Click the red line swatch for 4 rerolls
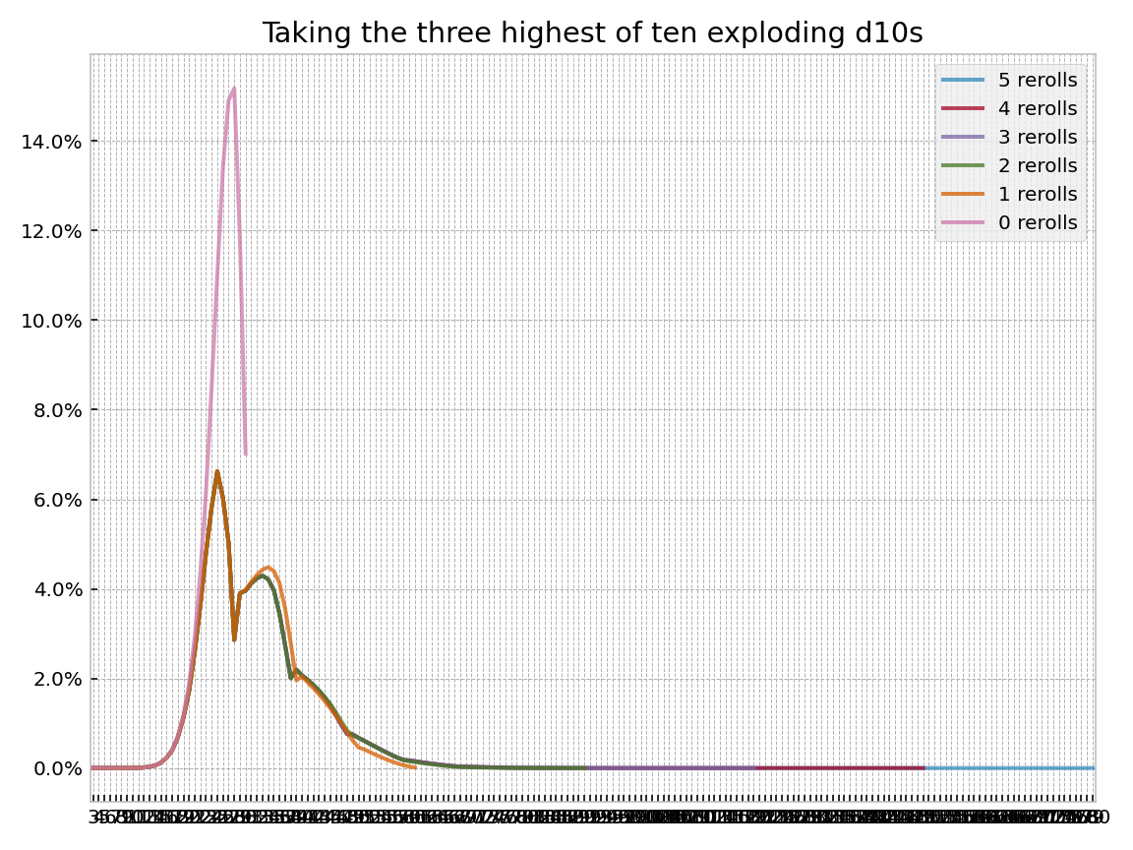This screenshot has height=850, width=1133. click(963, 108)
